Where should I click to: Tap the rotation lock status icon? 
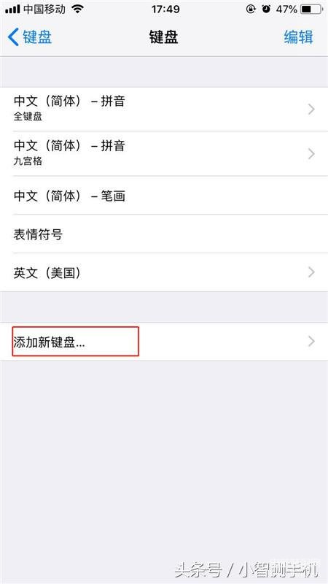[251, 9]
